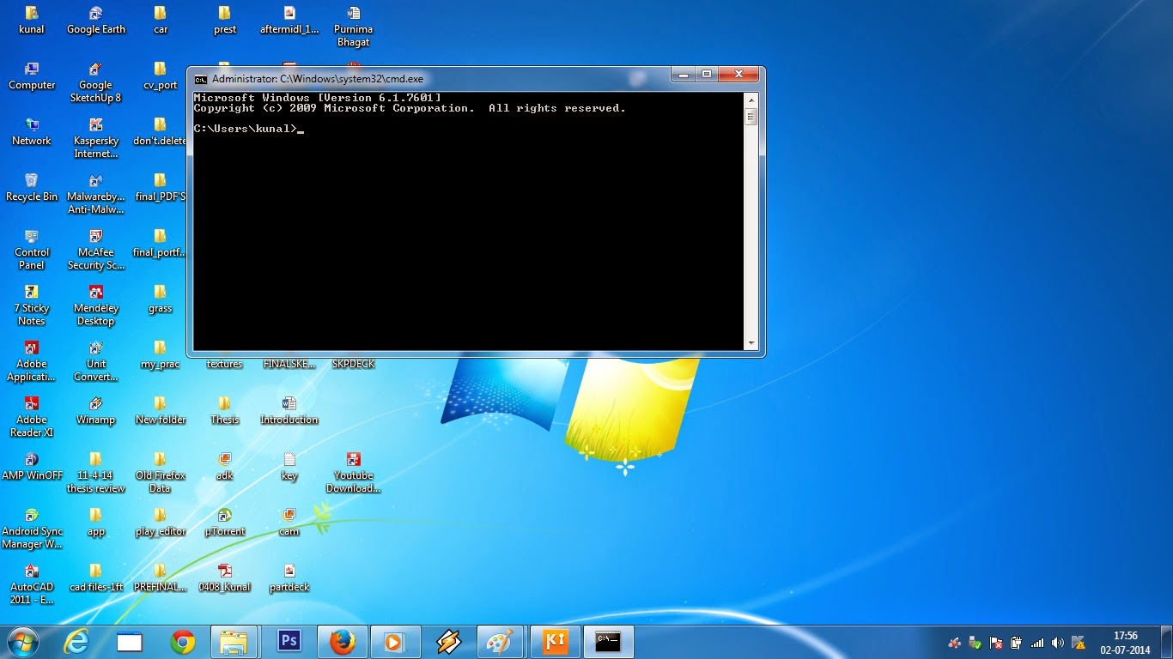Select Adobe Reader XI desktop icon

[x=32, y=417]
